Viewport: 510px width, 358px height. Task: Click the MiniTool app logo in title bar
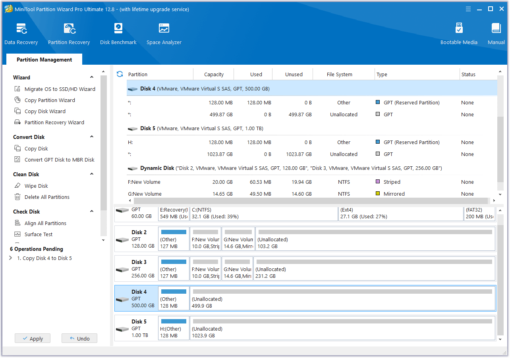tap(8, 9)
